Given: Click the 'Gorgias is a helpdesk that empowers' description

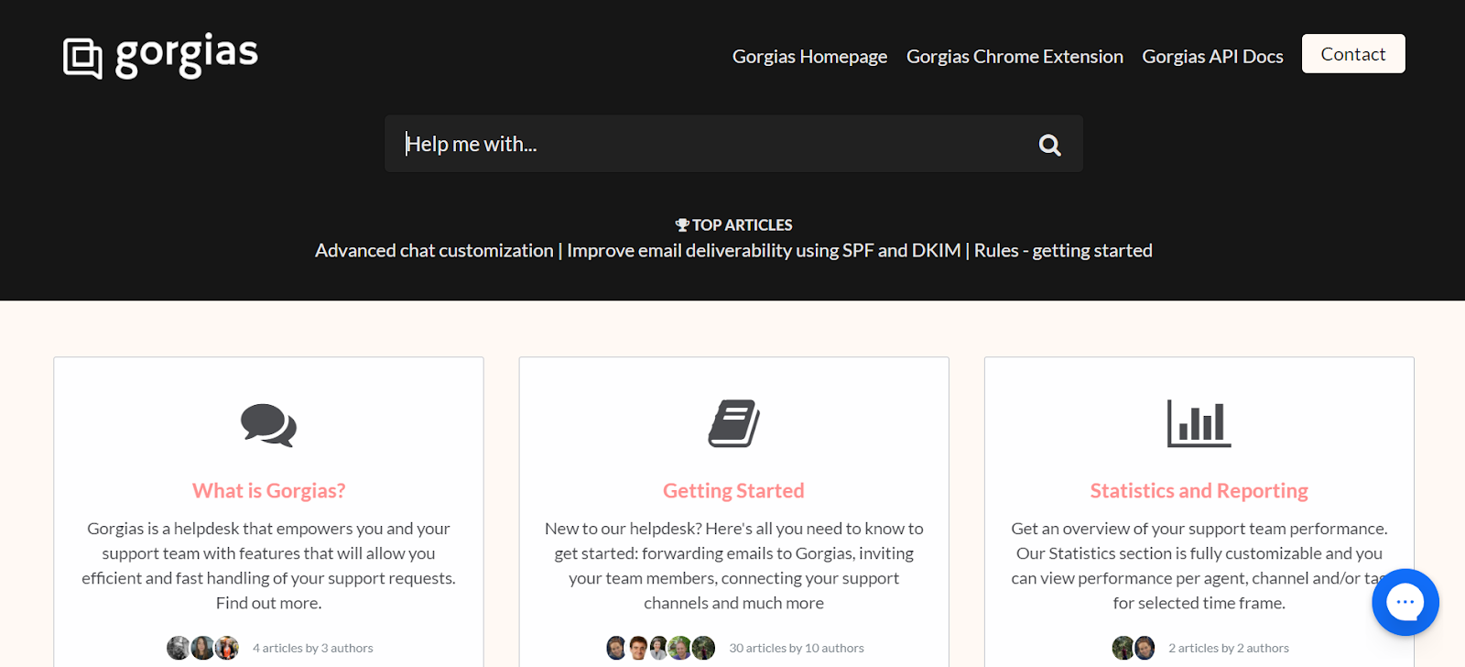Looking at the screenshot, I should [268, 565].
